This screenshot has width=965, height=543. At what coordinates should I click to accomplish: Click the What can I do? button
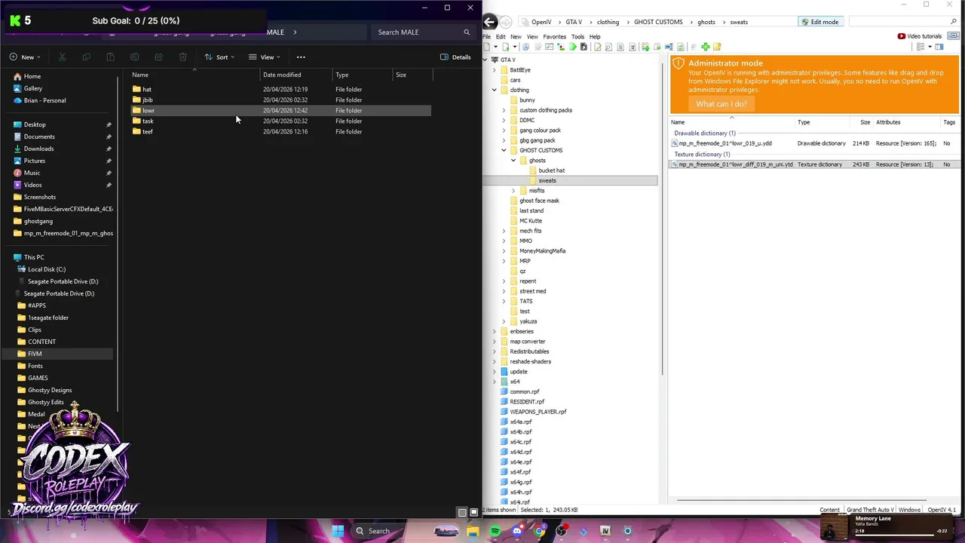click(x=721, y=104)
